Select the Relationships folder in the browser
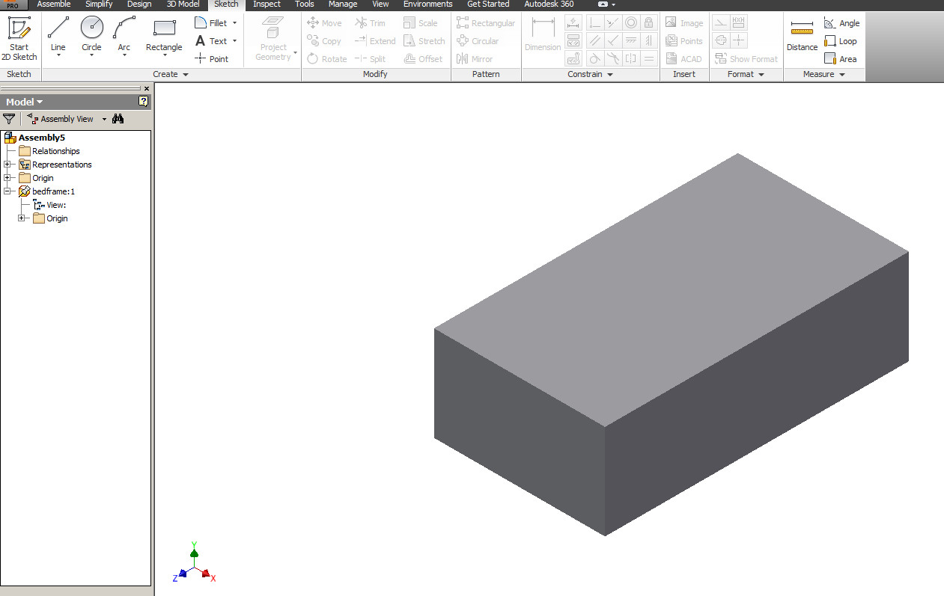The width and height of the screenshot is (944, 596). tap(57, 151)
